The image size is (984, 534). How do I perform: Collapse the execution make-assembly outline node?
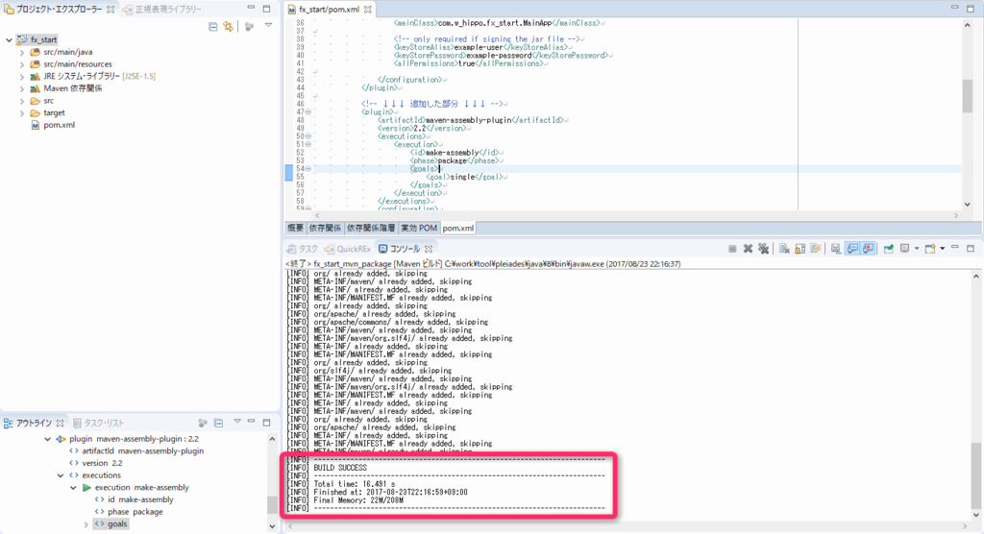73,488
